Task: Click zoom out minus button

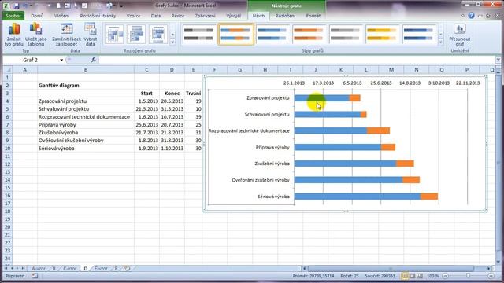Action: coord(446,276)
